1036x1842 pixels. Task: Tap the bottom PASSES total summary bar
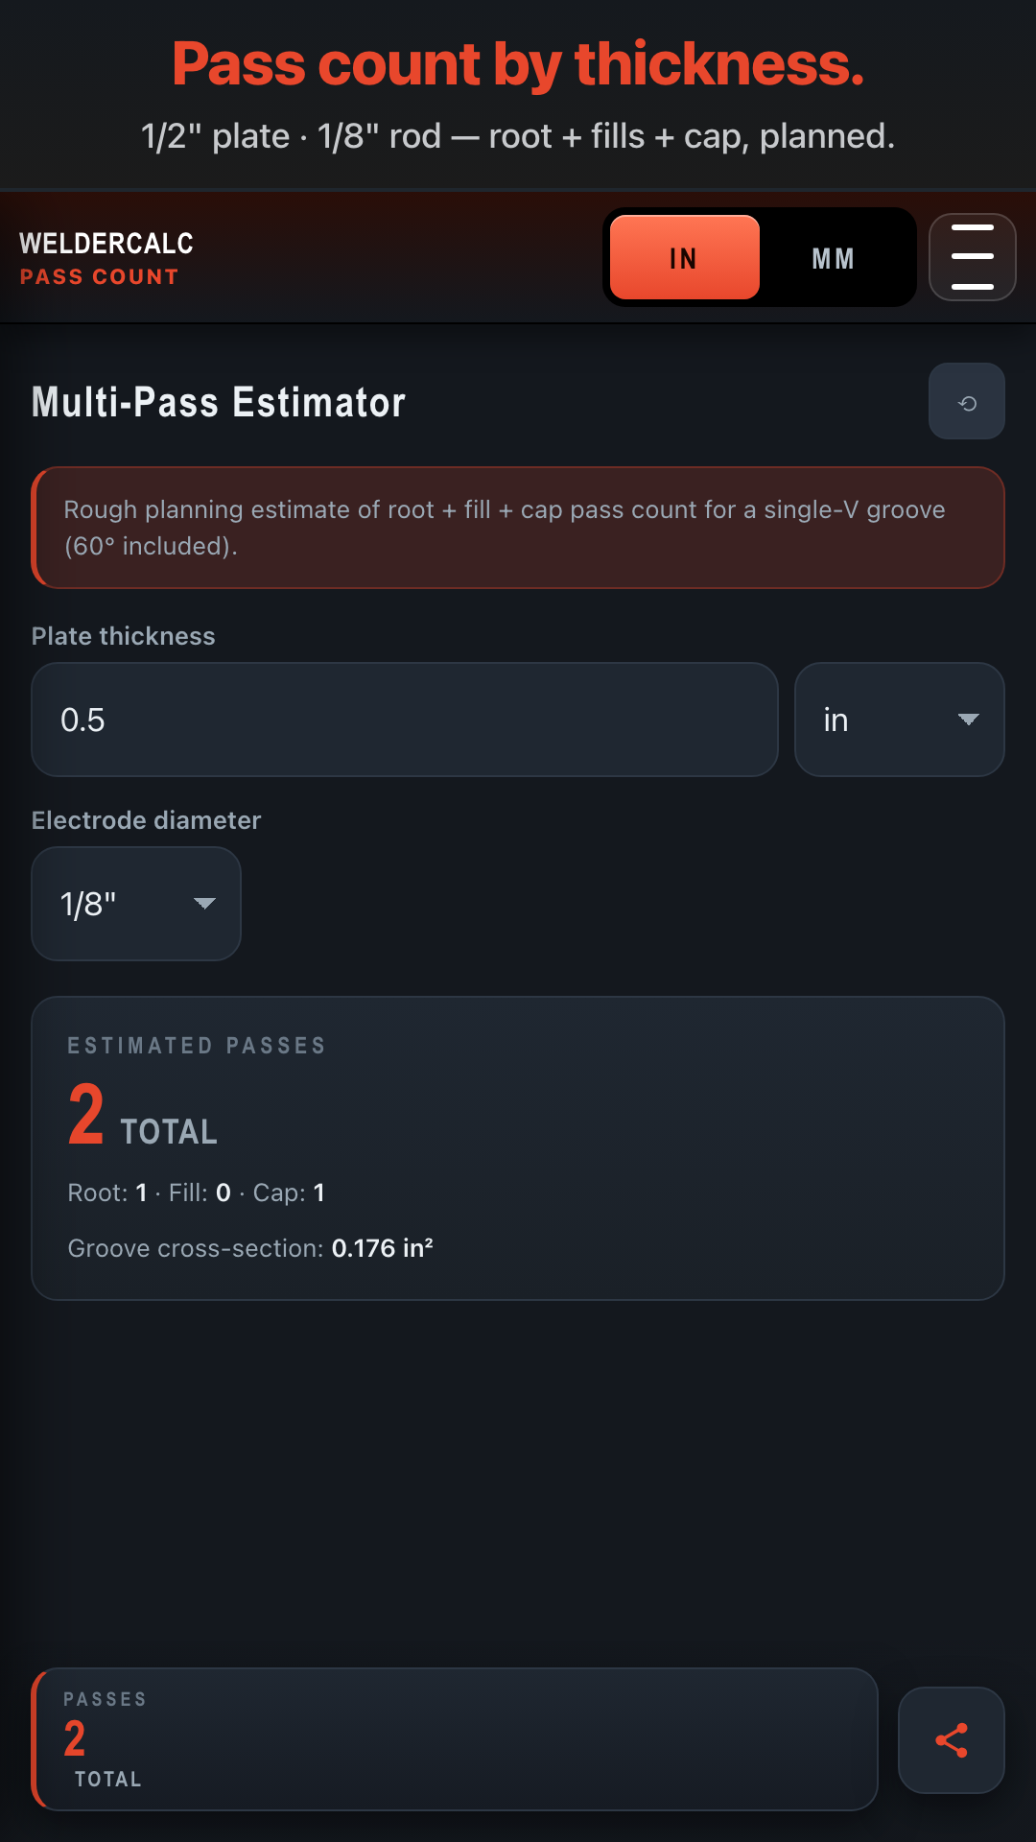[x=456, y=1739]
